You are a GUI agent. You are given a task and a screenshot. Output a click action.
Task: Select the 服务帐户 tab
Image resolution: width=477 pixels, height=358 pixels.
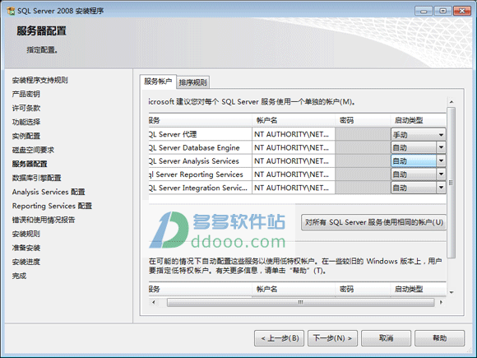click(158, 81)
